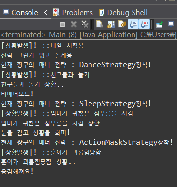Click the terminated Main (8) launch label
This screenshot has width=177, height=187.
[88, 35]
